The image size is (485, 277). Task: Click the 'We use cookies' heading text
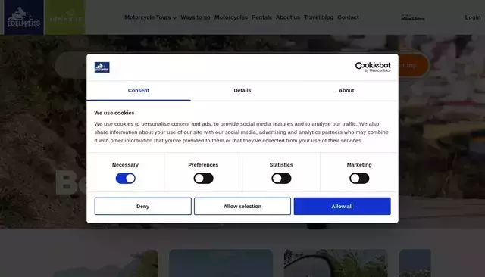114,113
